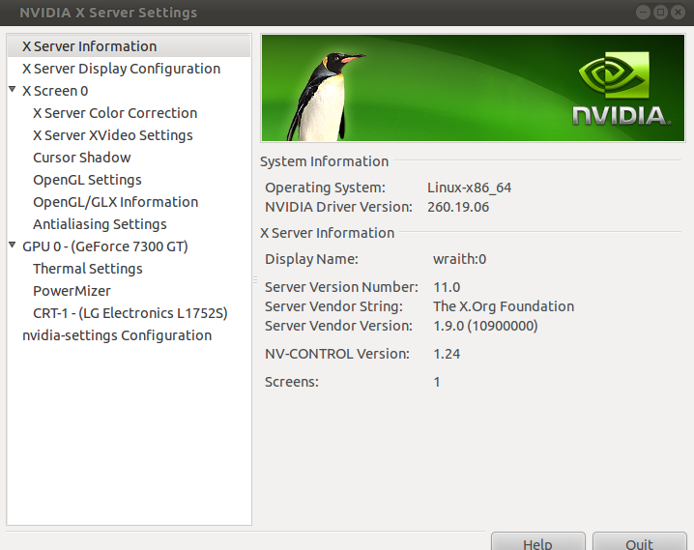Click the NV-CONTROL version value 1.24
The image size is (694, 550).
[447, 354]
